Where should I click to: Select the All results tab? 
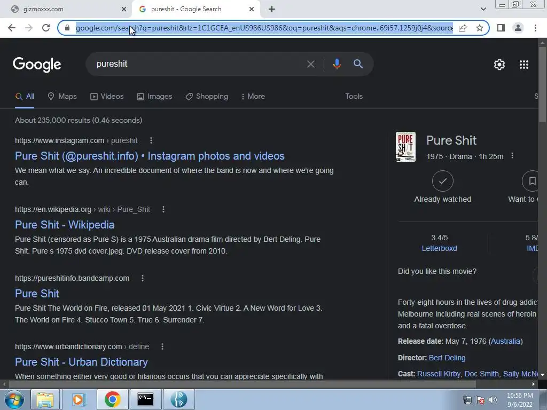click(25, 97)
